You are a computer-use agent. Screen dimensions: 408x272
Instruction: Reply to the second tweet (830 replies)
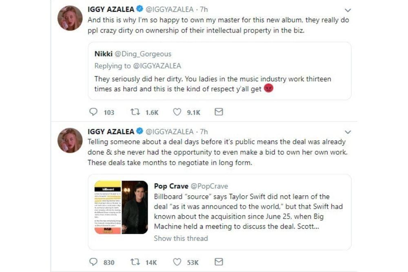pos(94,261)
